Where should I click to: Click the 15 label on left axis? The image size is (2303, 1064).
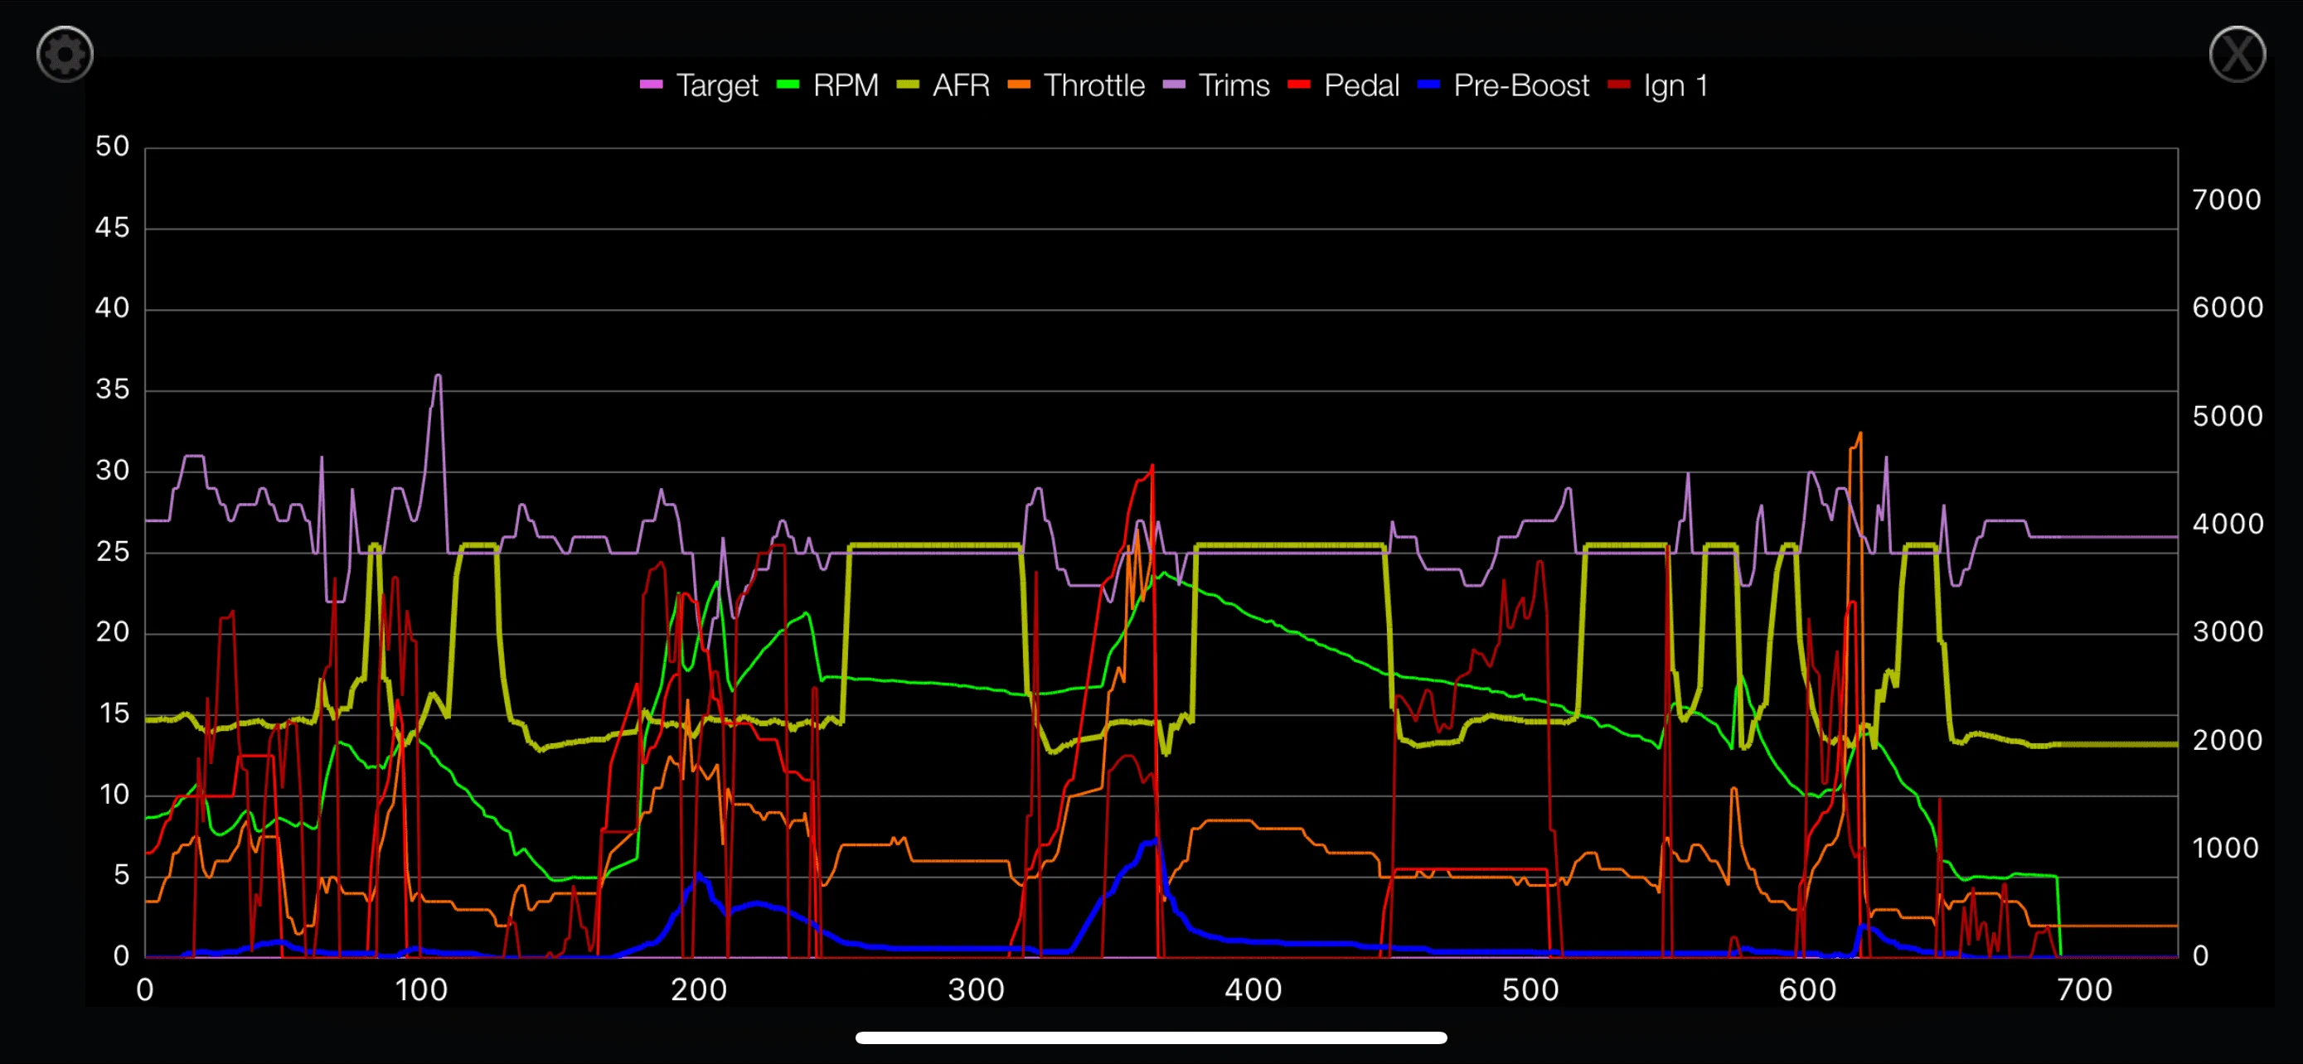[114, 713]
